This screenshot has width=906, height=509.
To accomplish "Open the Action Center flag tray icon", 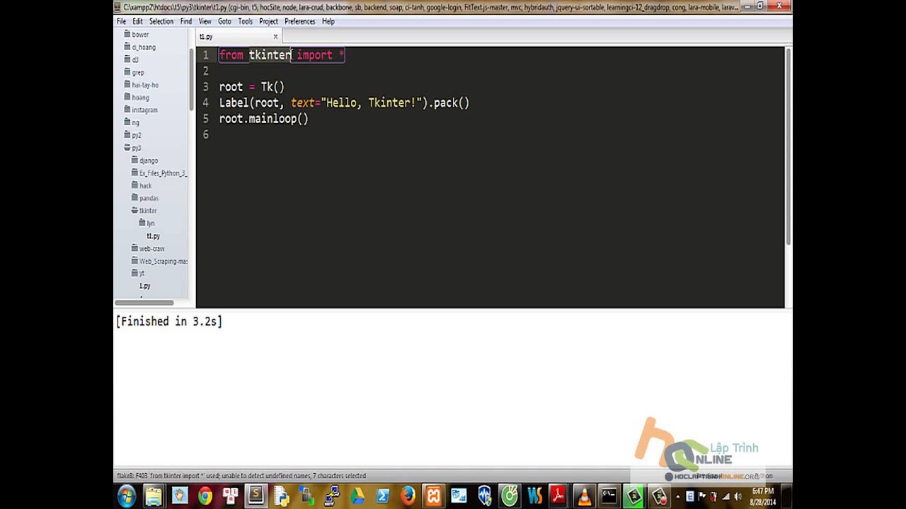I will pyautogui.click(x=702, y=496).
